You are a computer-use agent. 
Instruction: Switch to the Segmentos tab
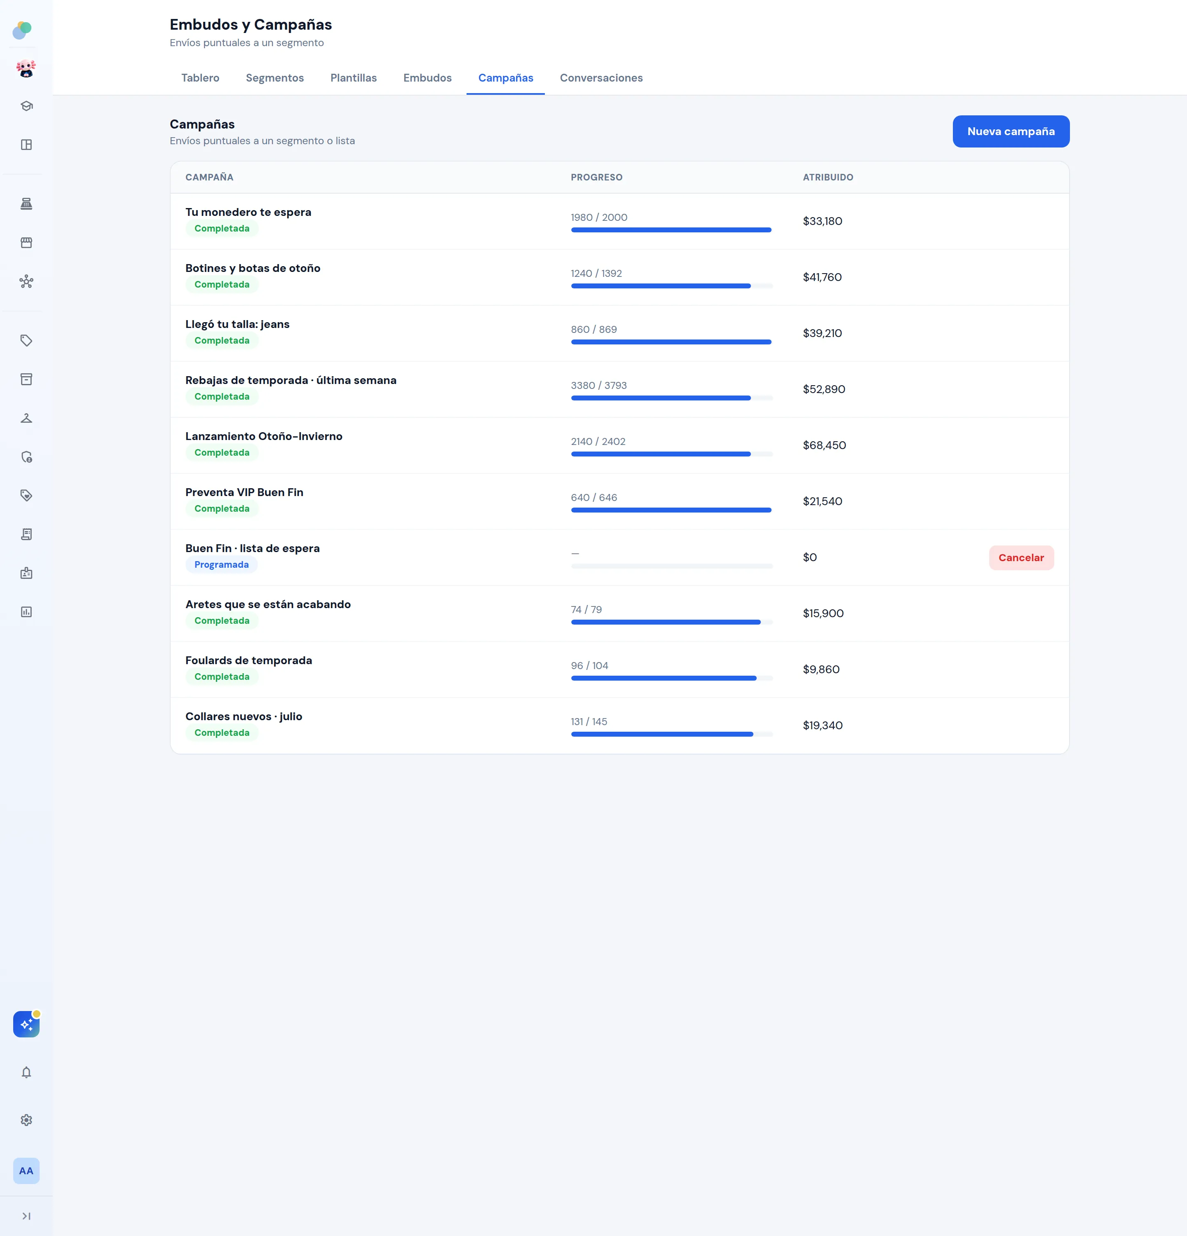click(x=275, y=78)
